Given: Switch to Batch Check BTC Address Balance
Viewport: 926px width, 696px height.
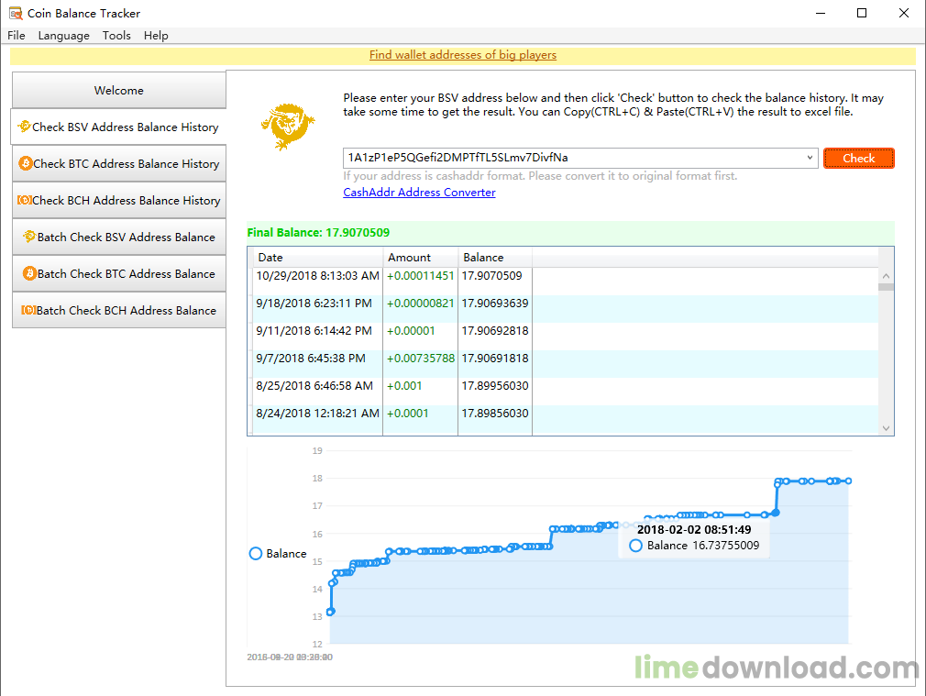Looking at the screenshot, I should (x=118, y=274).
